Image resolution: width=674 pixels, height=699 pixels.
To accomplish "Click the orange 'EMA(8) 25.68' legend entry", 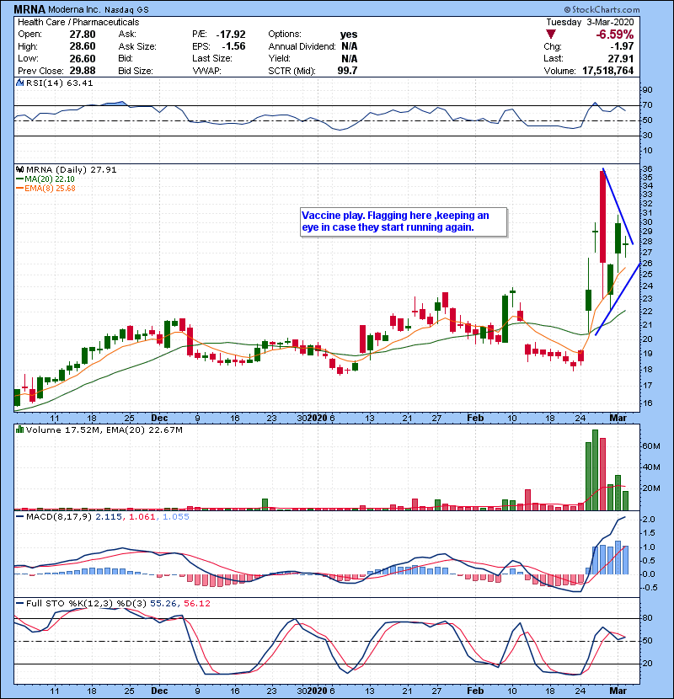I will [45, 188].
